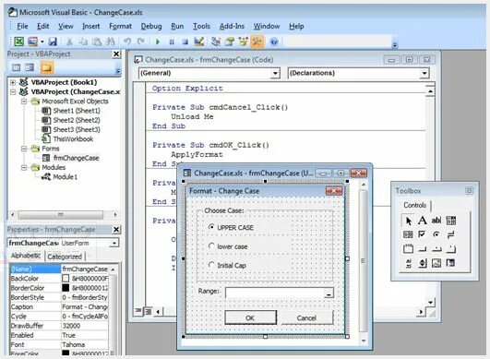Click the Insert UserForm toolbar icon
The height and width of the screenshot is (359, 490).
32,42
